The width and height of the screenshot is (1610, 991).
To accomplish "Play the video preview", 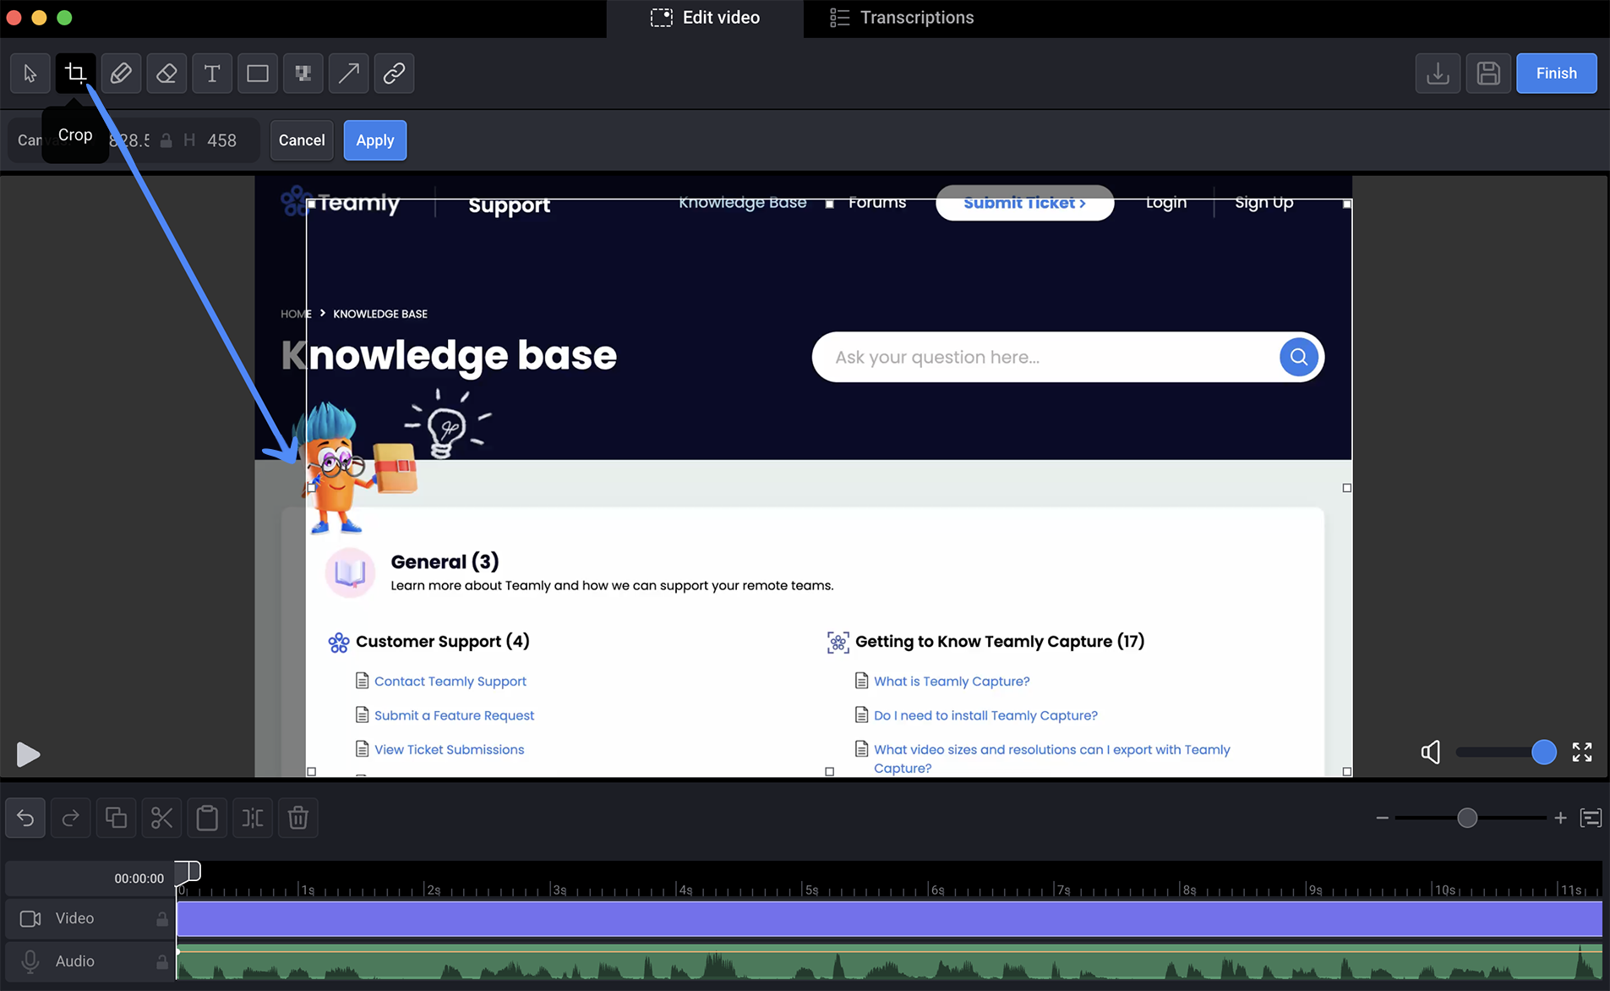I will coord(28,754).
